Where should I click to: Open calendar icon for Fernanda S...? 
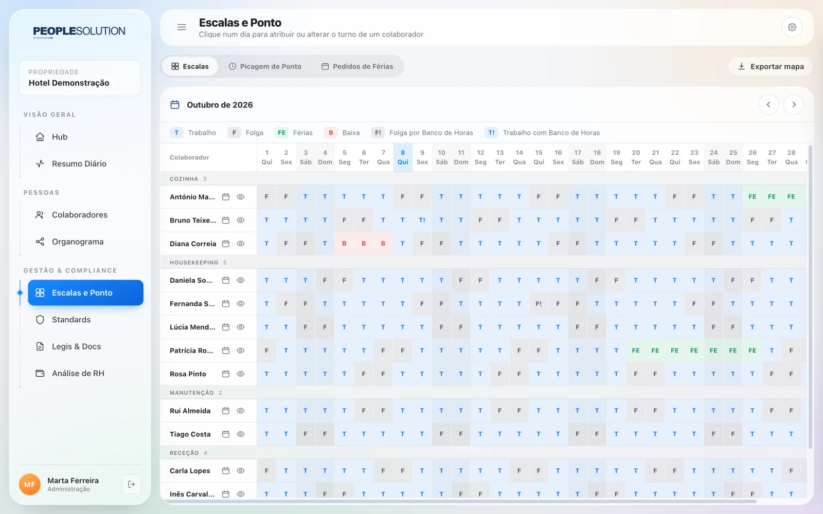[226, 304]
